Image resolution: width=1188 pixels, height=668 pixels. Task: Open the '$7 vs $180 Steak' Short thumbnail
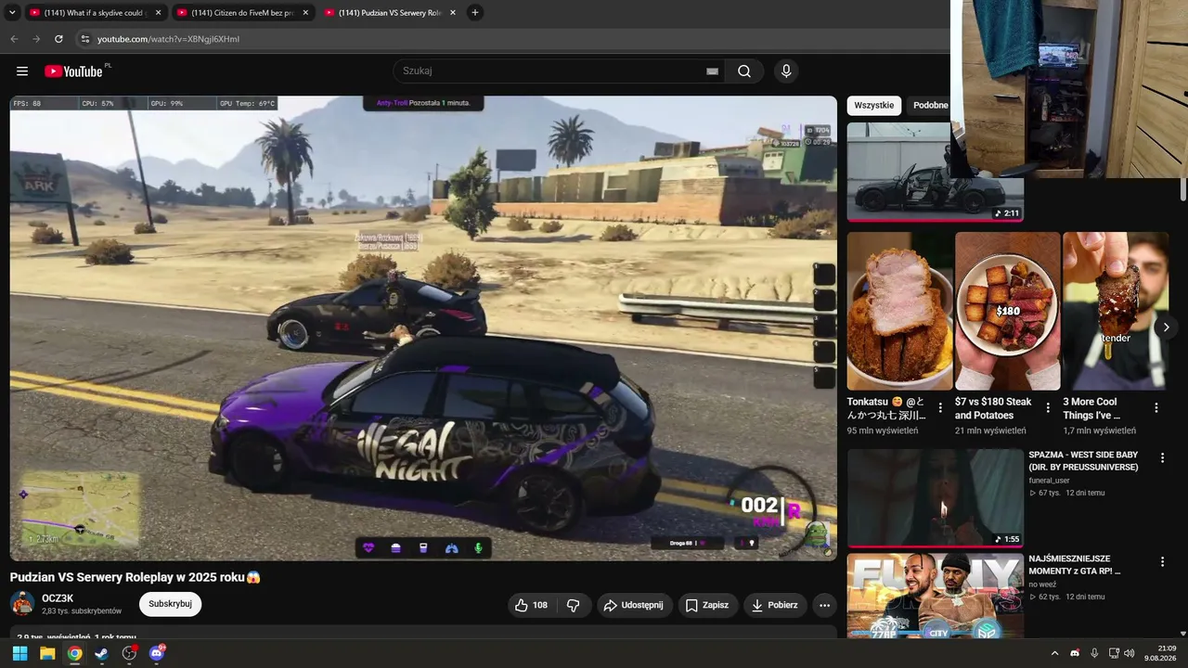[x=1008, y=311]
